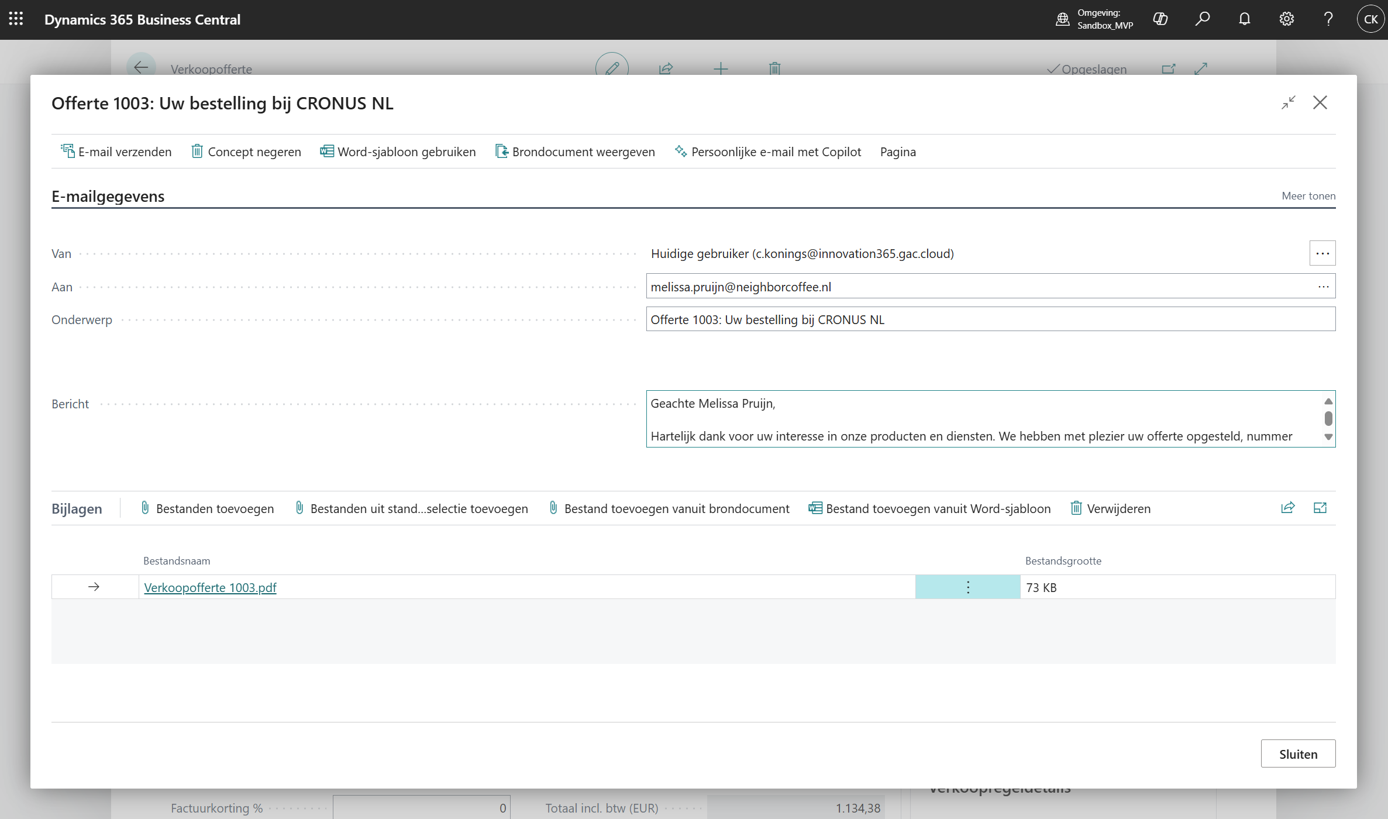Verwijderen the selected attachment
Image resolution: width=1388 pixels, height=819 pixels.
pos(1110,508)
